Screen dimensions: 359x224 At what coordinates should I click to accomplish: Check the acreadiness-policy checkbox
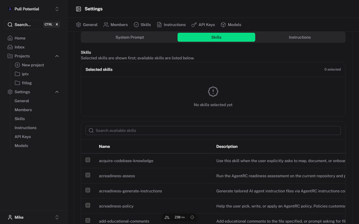(x=88, y=205)
